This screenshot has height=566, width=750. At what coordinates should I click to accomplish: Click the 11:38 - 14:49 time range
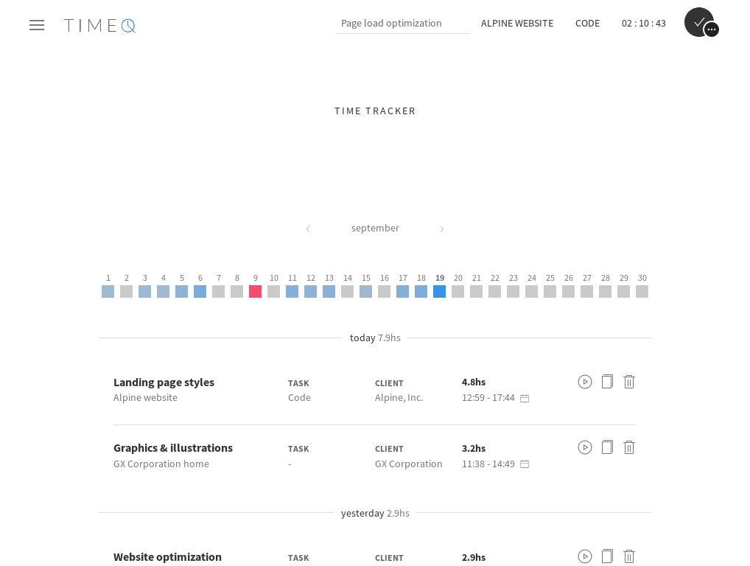coord(488,464)
